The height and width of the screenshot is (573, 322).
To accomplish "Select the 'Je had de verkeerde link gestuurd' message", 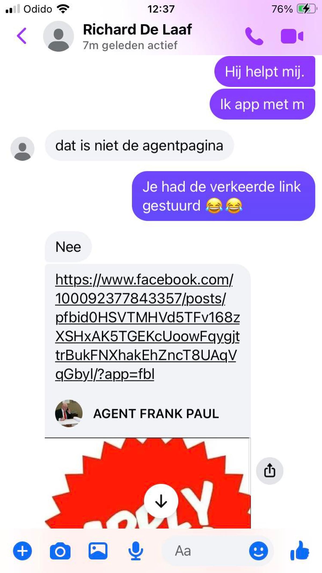I will coord(224,196).
